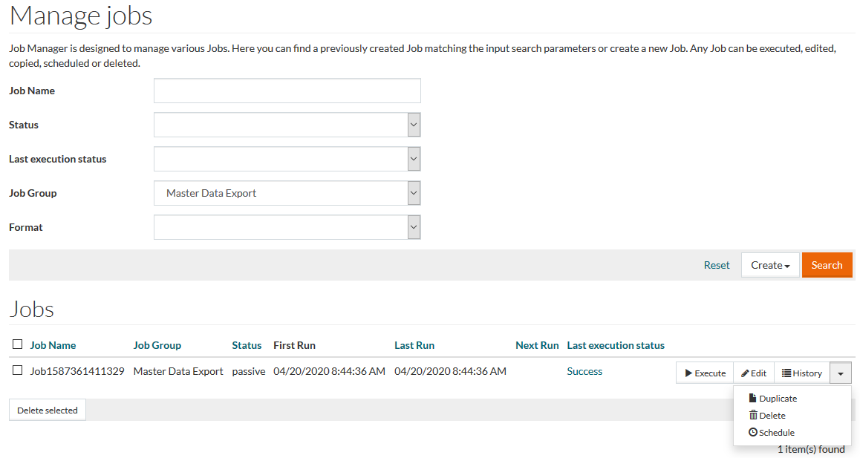The width and height of the screenshot is (860, 458).
Task: Click the Execute play icon
Action: click(x=688, y=373)
